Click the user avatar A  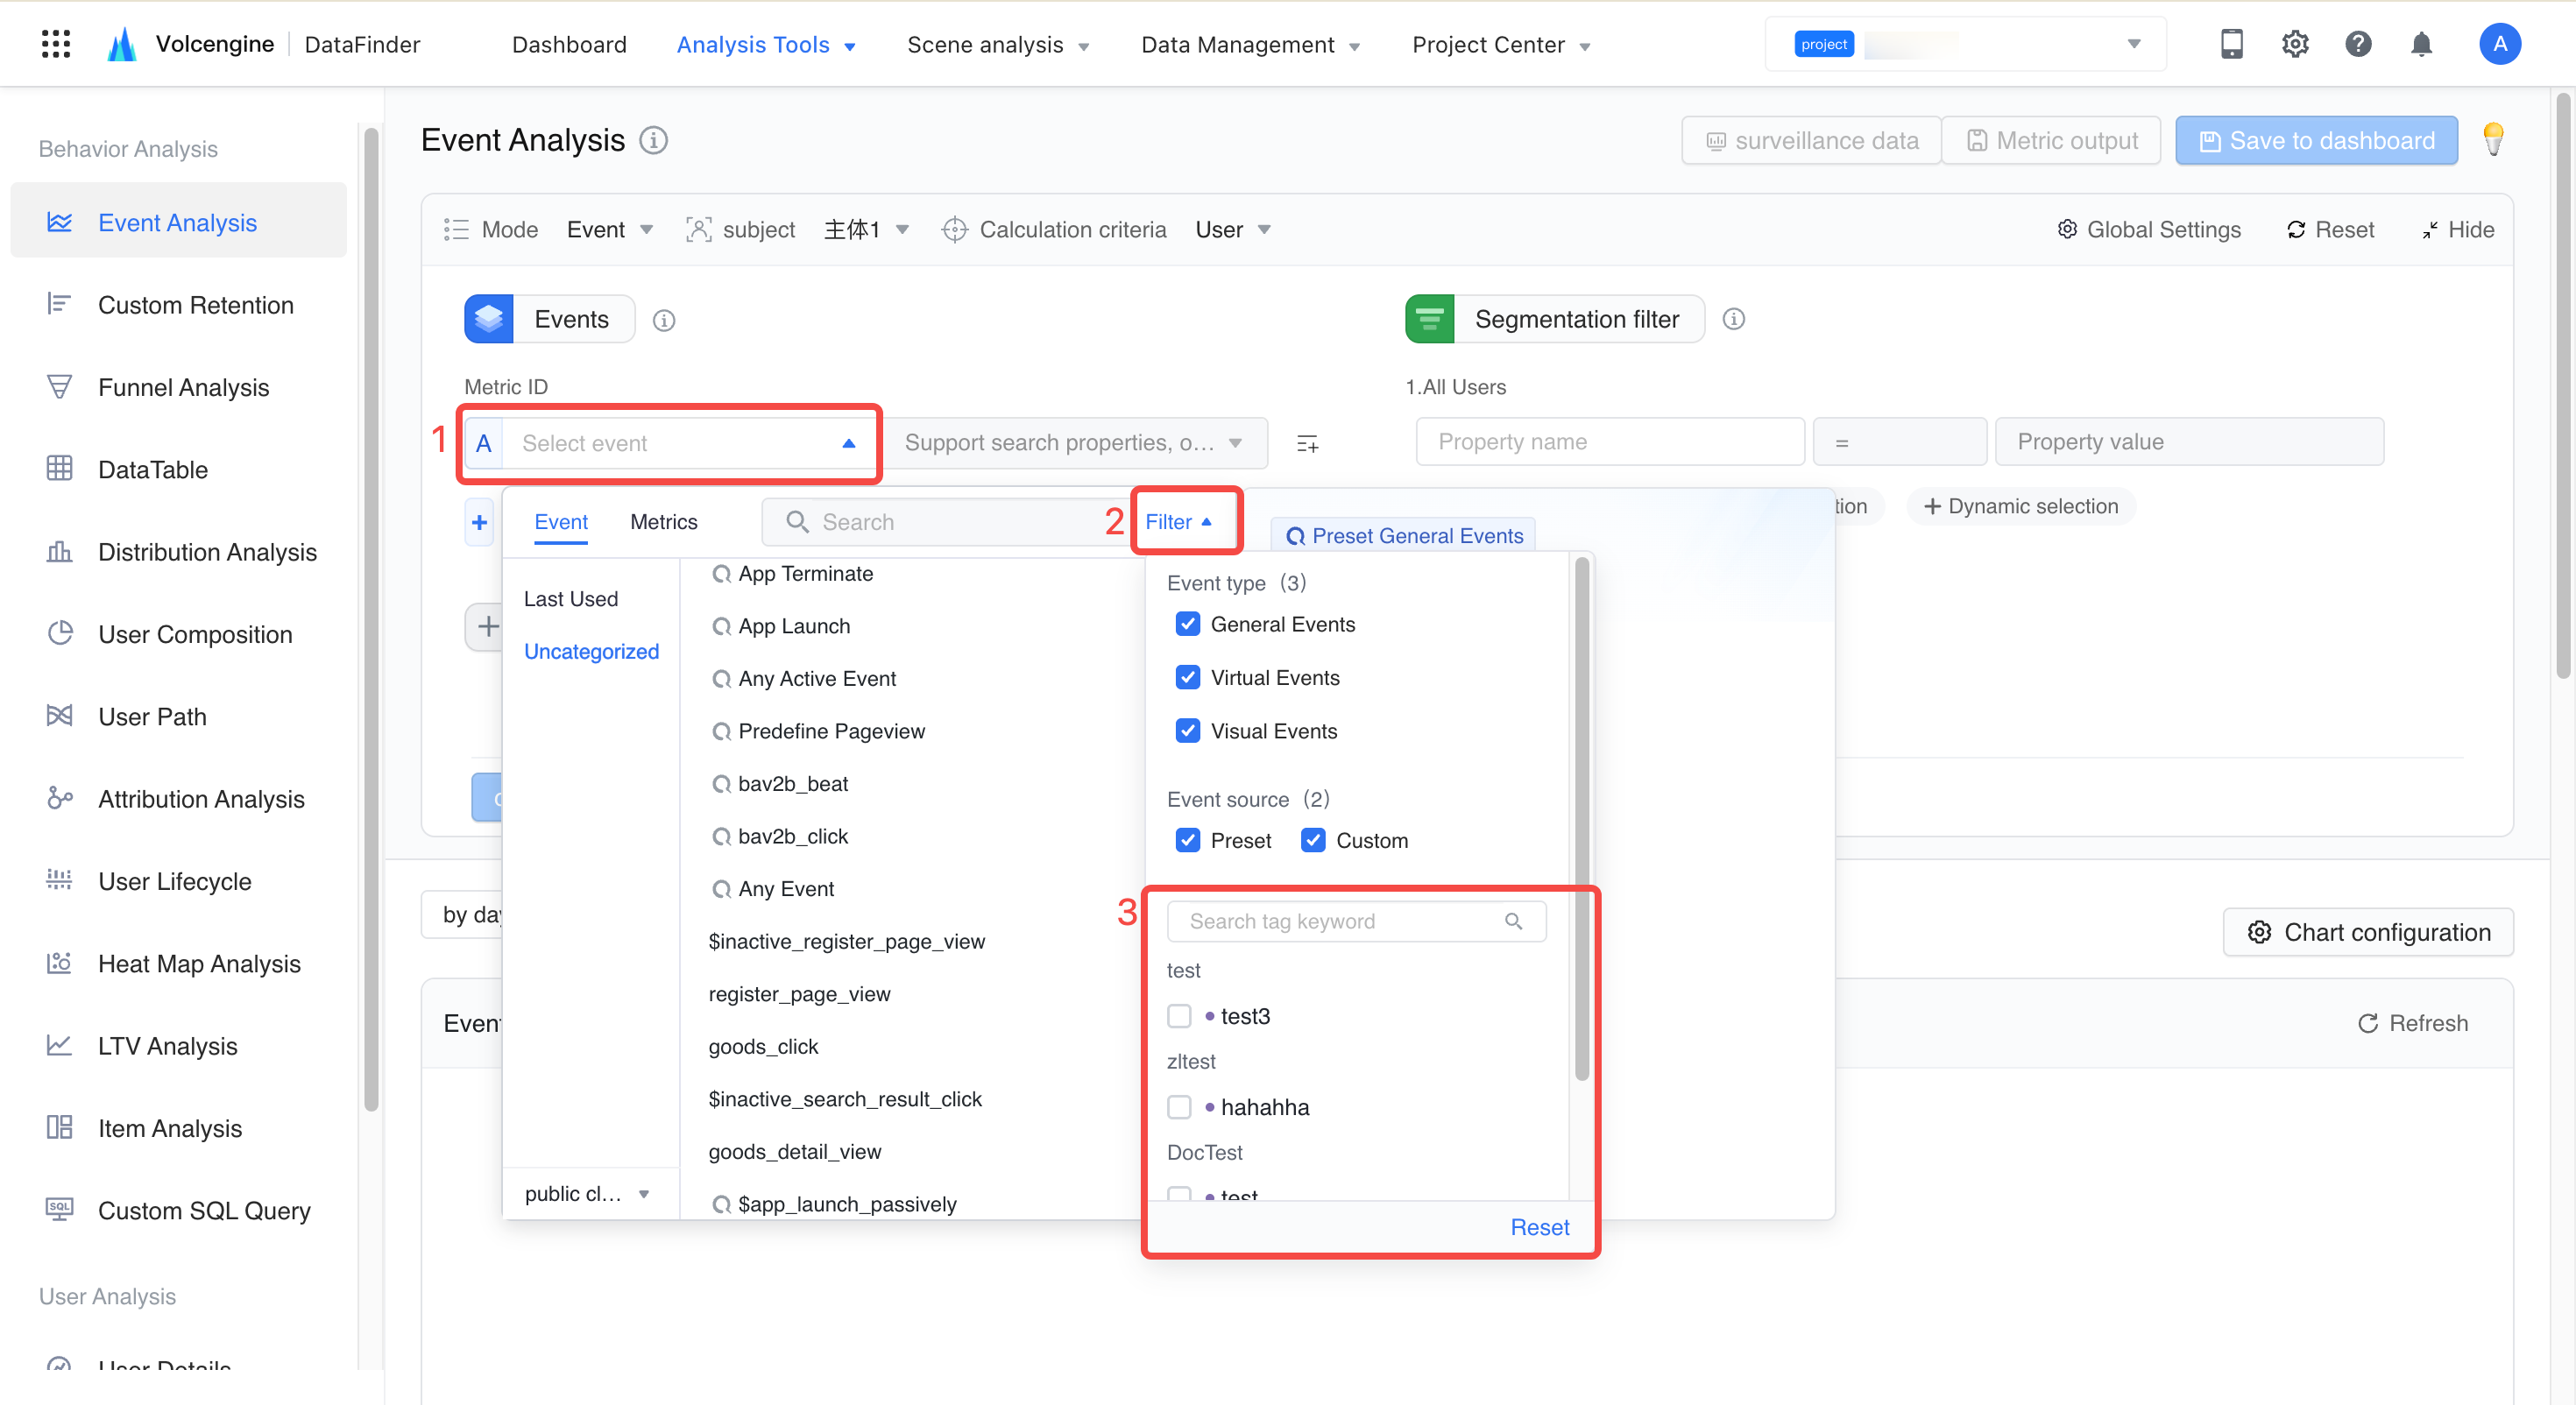pyautogui.click(x=2499, y=44)
